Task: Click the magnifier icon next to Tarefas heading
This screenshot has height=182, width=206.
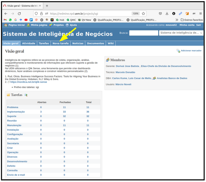Action: (x=26, y=95)
